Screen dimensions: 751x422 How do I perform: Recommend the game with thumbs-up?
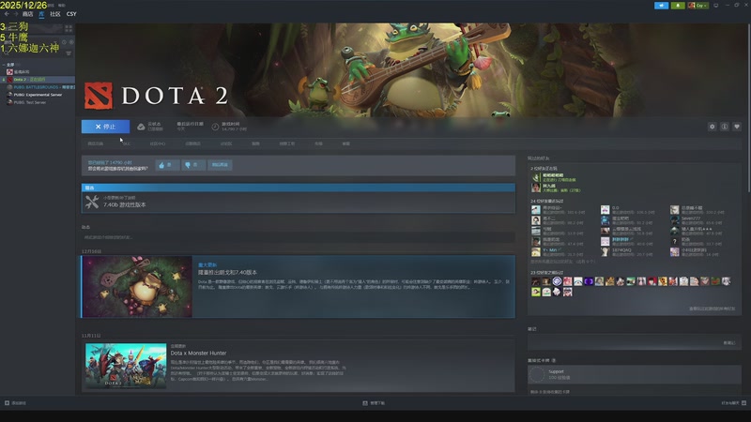[167, 165]
